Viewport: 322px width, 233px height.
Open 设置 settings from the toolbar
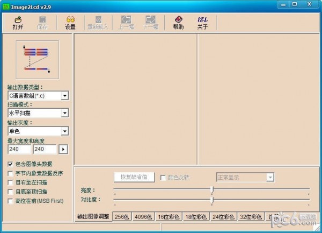[70, 23]
